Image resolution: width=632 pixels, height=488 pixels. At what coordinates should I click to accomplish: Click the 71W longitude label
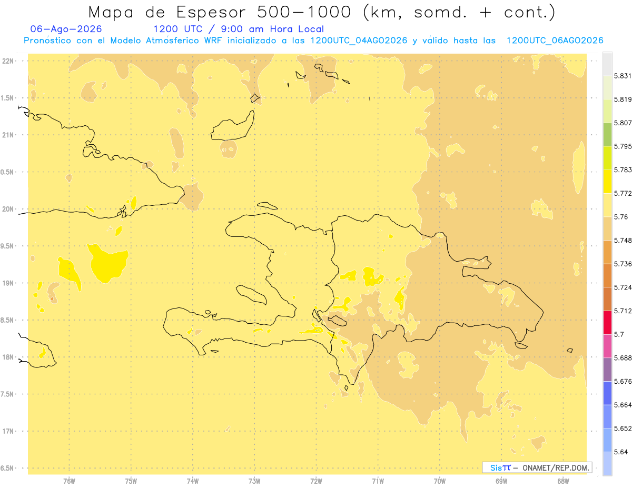(378, 481)
